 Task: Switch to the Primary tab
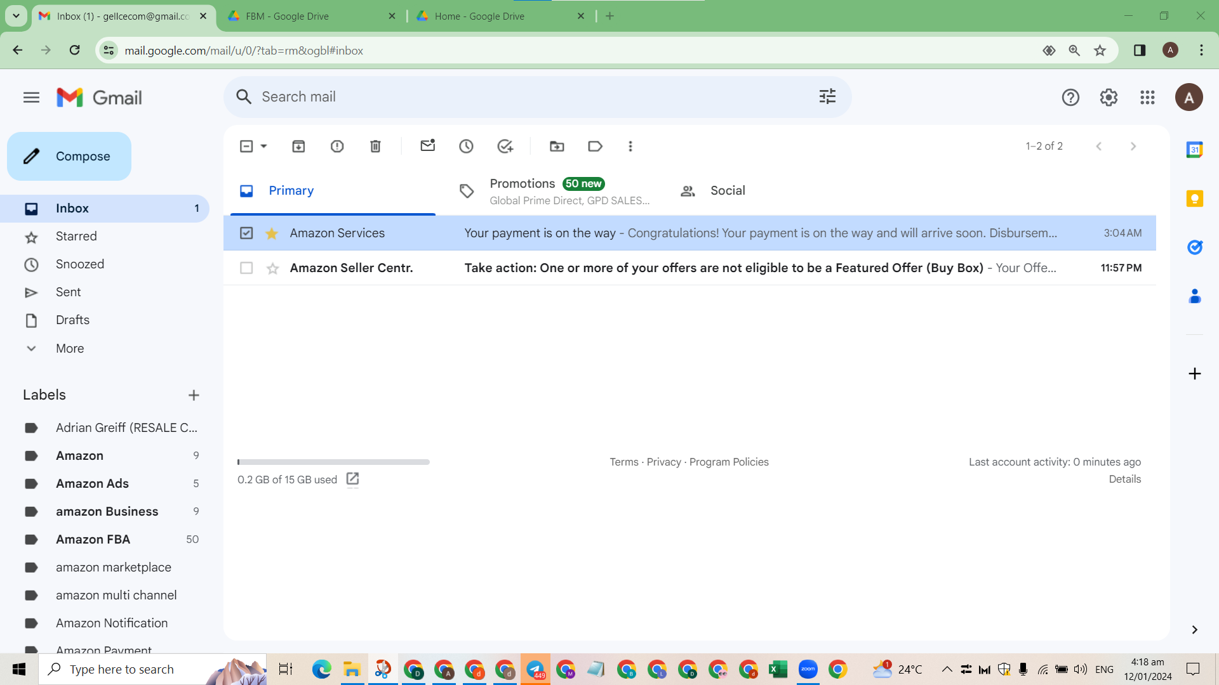[333, 191]
